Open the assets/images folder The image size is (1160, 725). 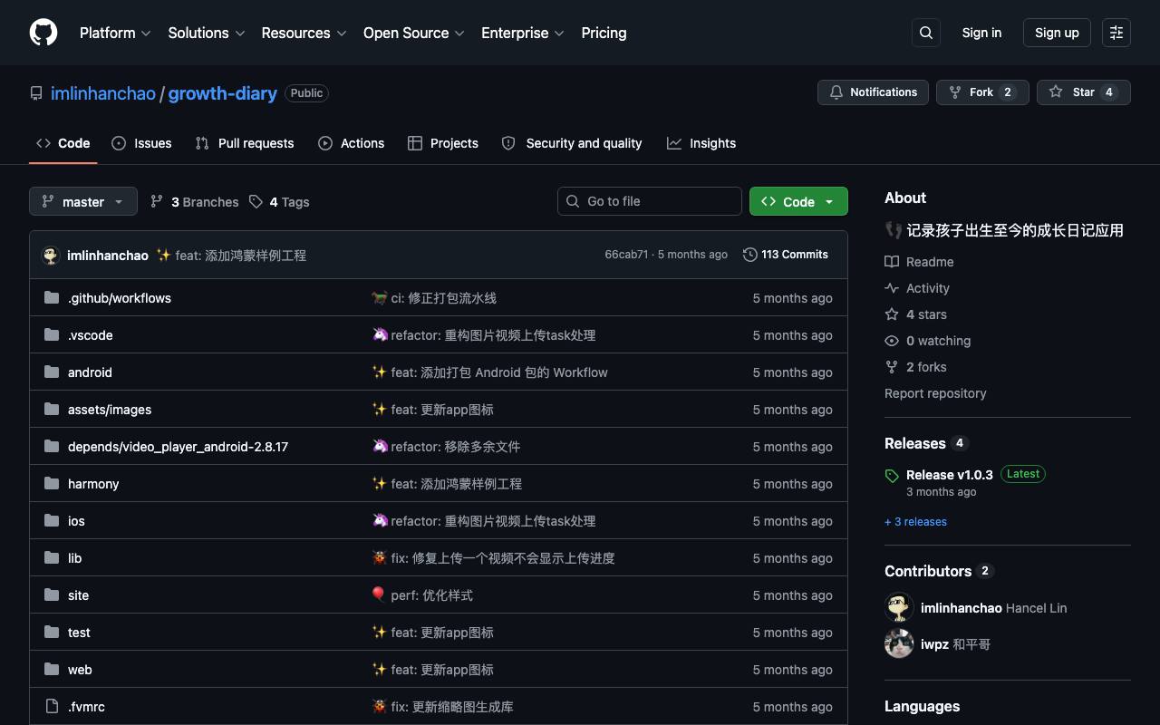[x=110, y=410]
